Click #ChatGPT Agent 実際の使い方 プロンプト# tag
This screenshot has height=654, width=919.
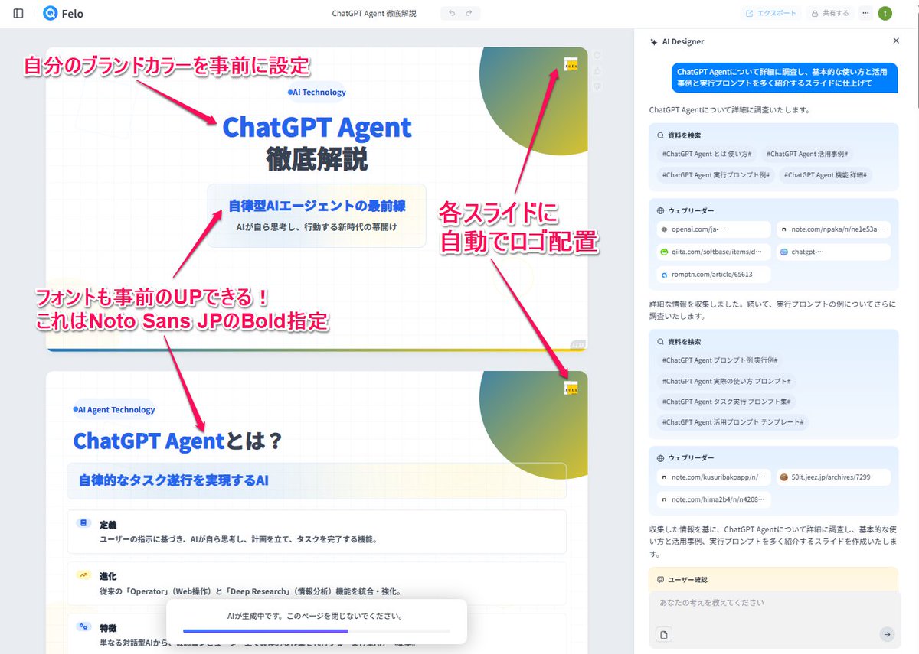[x=726, y=381]
